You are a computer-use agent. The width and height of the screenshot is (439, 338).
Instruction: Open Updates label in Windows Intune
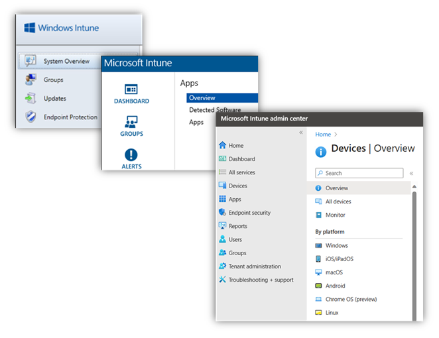(x=54, y=99)
